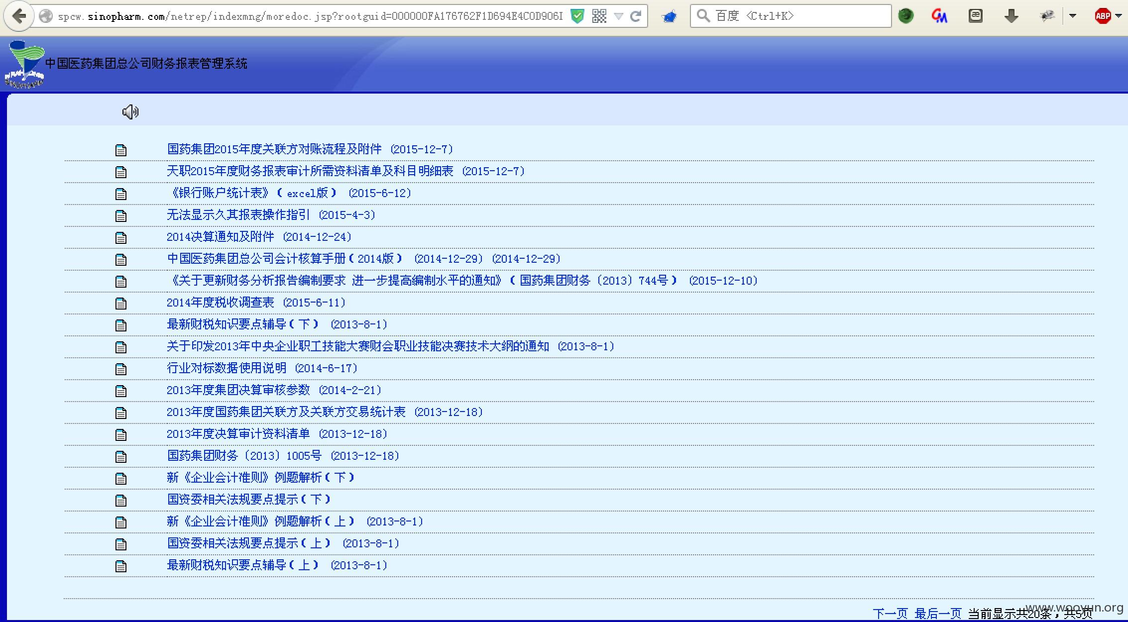This screenshot has width=1128, height=622.
Task: Click the grey bug extension icon
Action: [x=1047, y=16]
